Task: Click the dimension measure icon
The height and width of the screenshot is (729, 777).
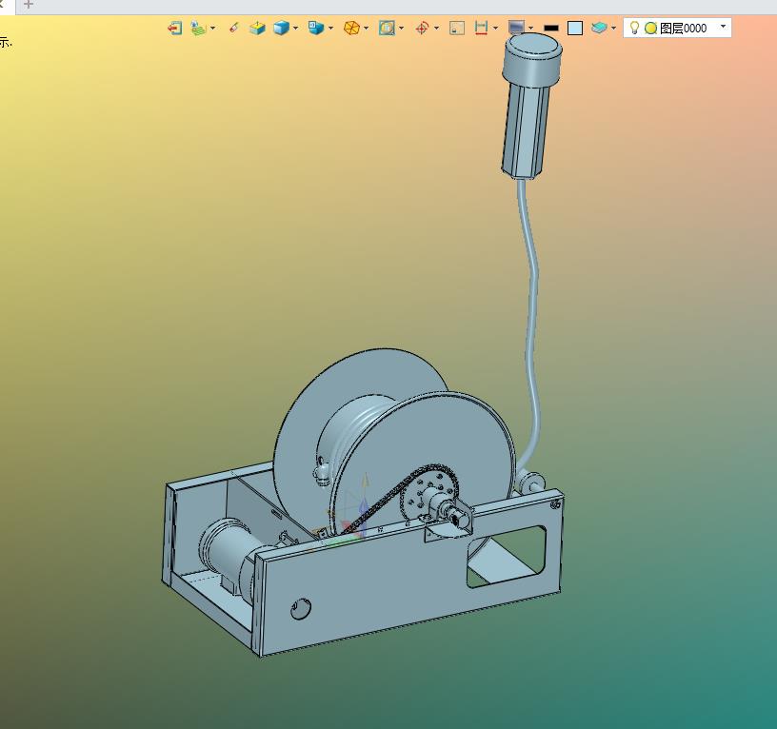Action: (481, 28)
